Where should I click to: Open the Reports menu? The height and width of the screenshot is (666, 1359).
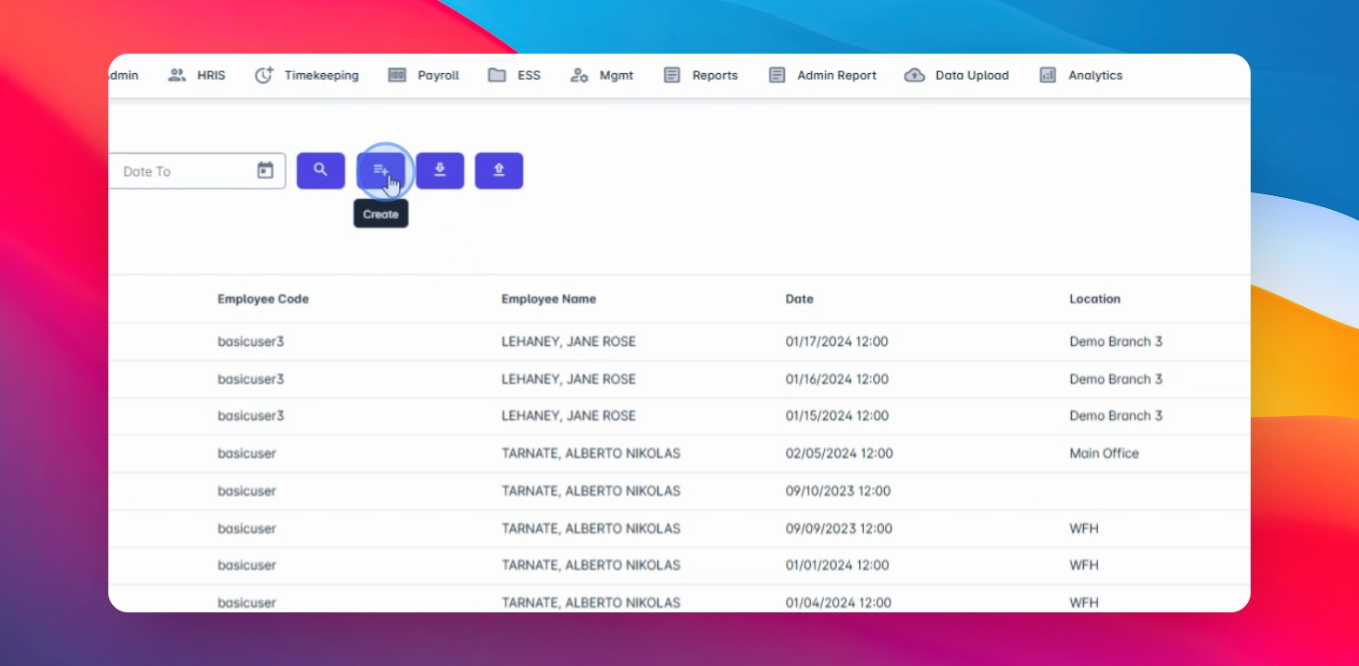point(701,76)
